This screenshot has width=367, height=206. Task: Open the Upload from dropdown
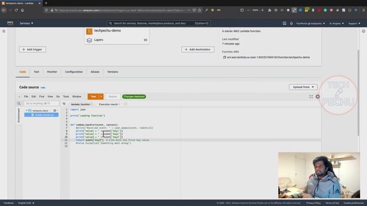coord(303,87)
